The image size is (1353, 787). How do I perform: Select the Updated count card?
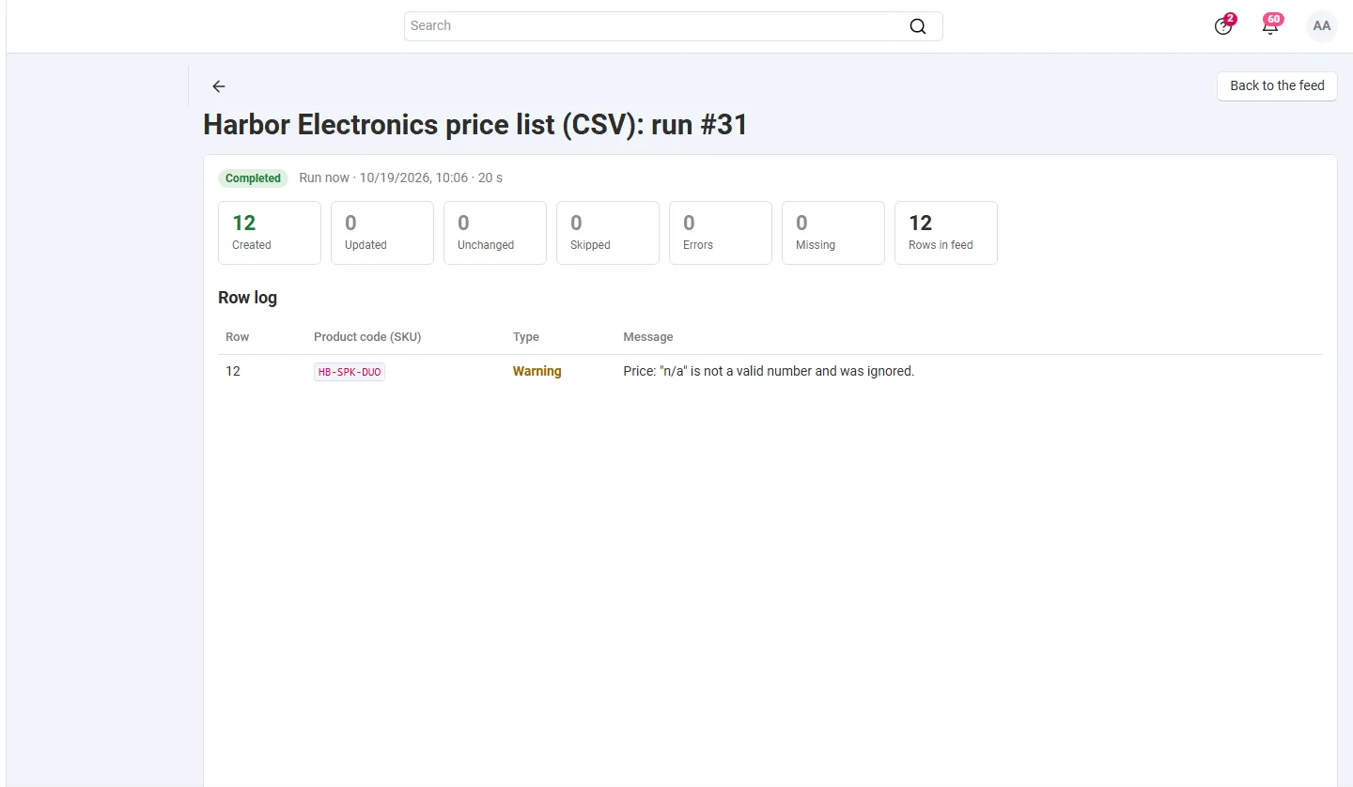[382, 233]
